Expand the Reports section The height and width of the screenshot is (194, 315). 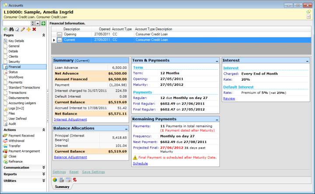click(x=43, y=174)
